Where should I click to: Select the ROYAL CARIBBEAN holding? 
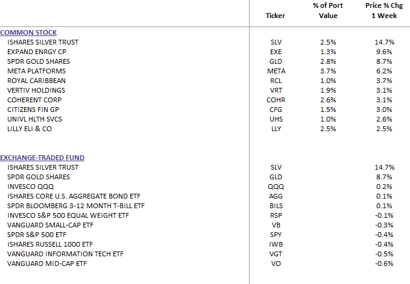click(36, 81)
